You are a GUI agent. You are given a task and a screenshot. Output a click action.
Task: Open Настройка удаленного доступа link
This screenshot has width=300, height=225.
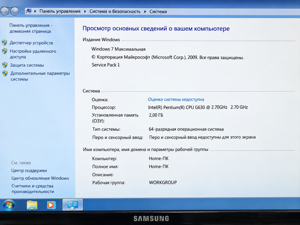[x=33, y=54]
